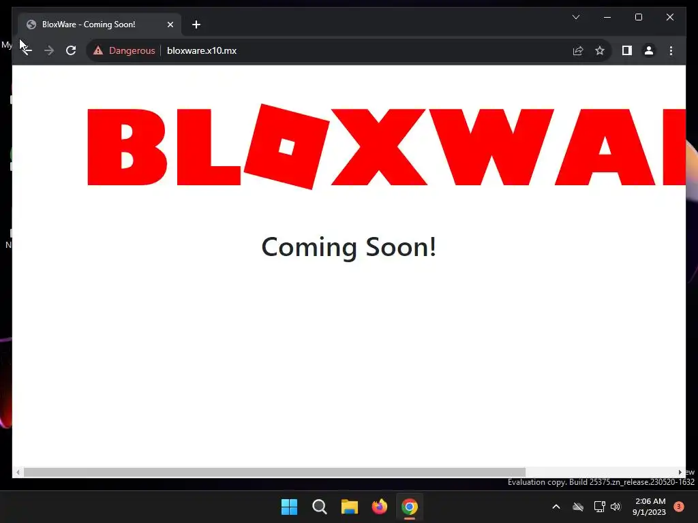Open a new browser tab
The image size is (698, 523).
[196, 25]
